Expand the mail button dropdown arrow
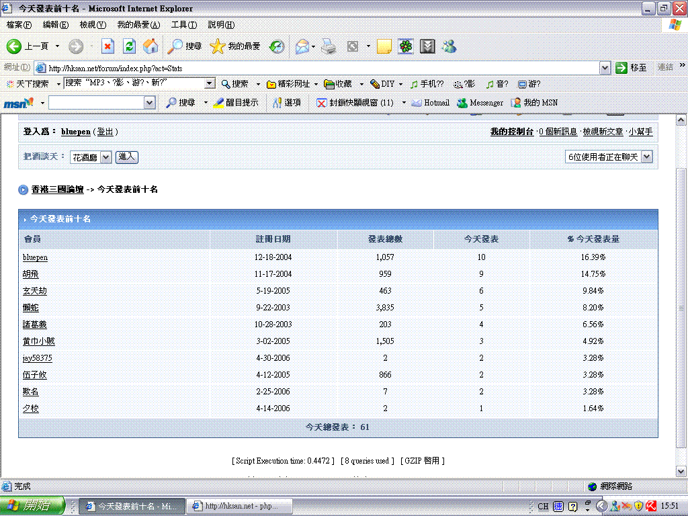This screenshot has height=516, width=688. click(x=313, y=46)
